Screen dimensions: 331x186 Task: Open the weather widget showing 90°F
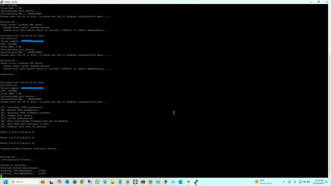pos(264,182)
